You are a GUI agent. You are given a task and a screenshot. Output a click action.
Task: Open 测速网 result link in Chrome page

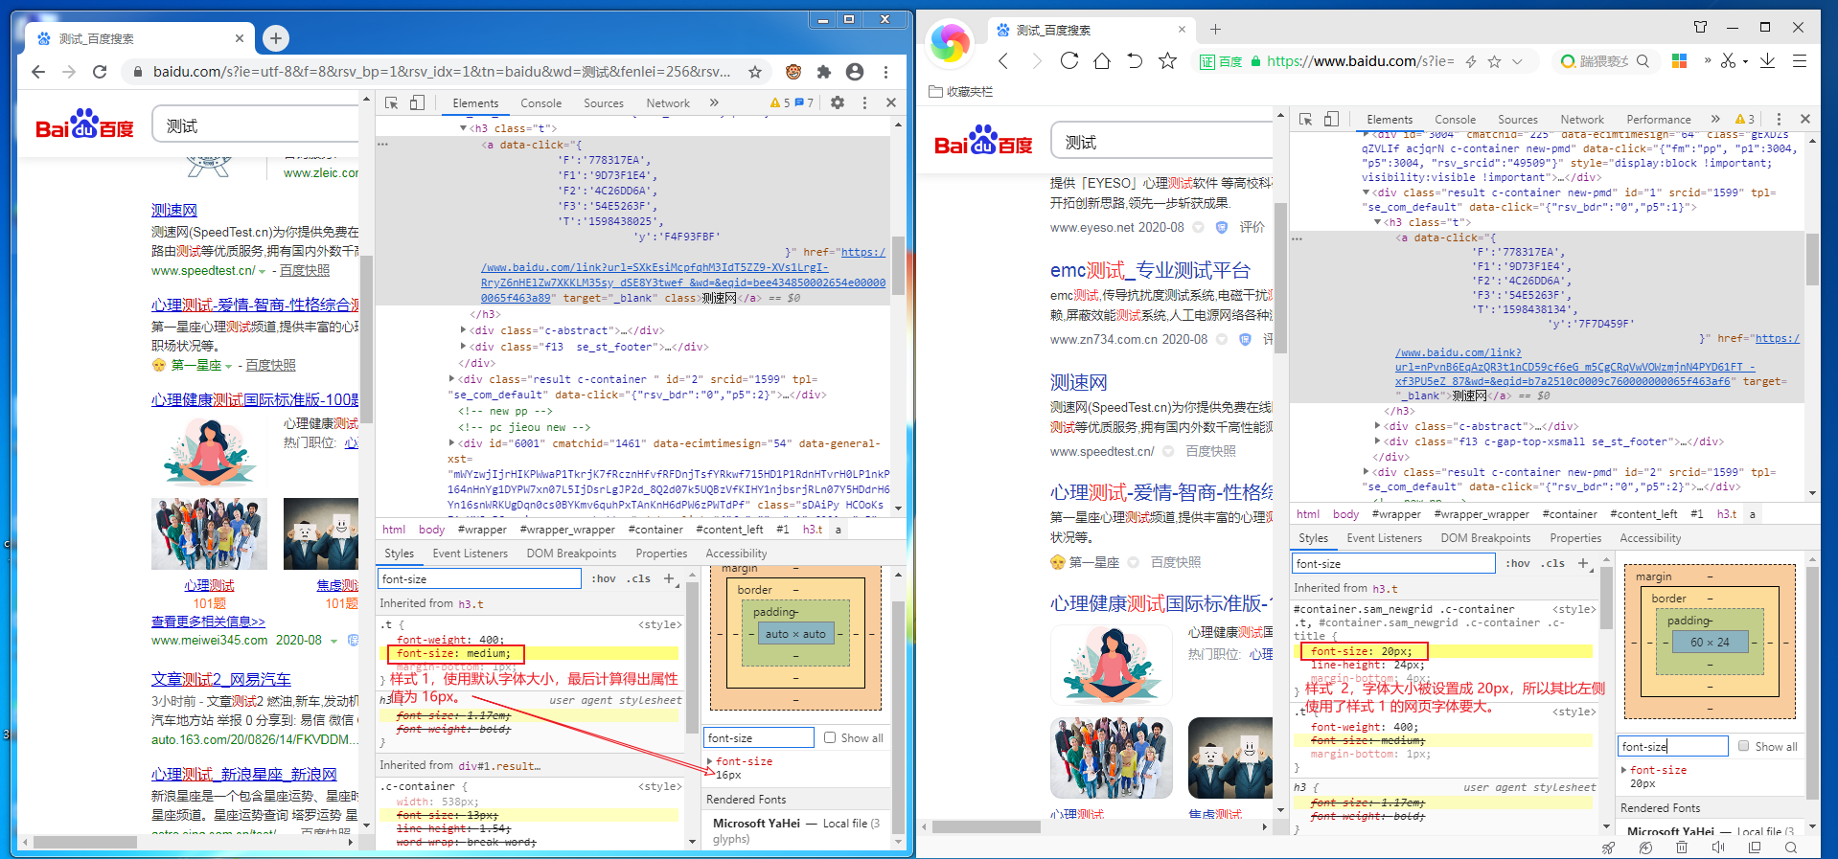(x=174, y=211)
